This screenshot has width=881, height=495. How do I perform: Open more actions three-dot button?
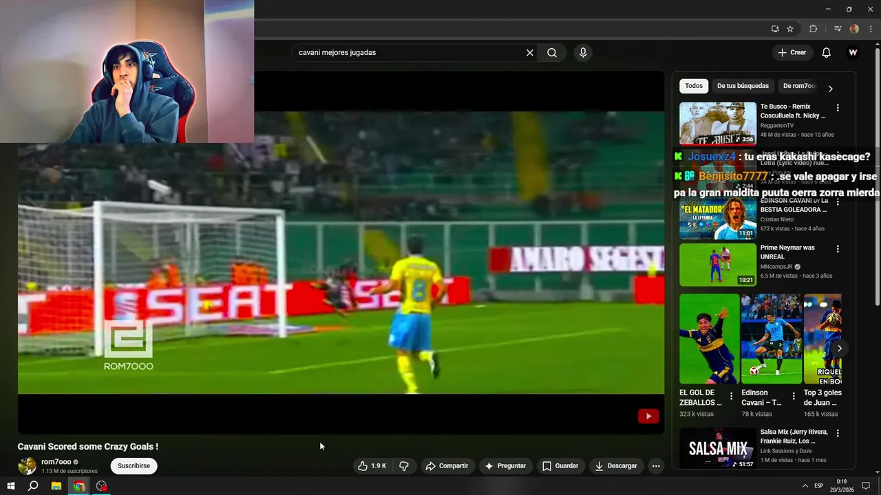(x=656, y=466)
